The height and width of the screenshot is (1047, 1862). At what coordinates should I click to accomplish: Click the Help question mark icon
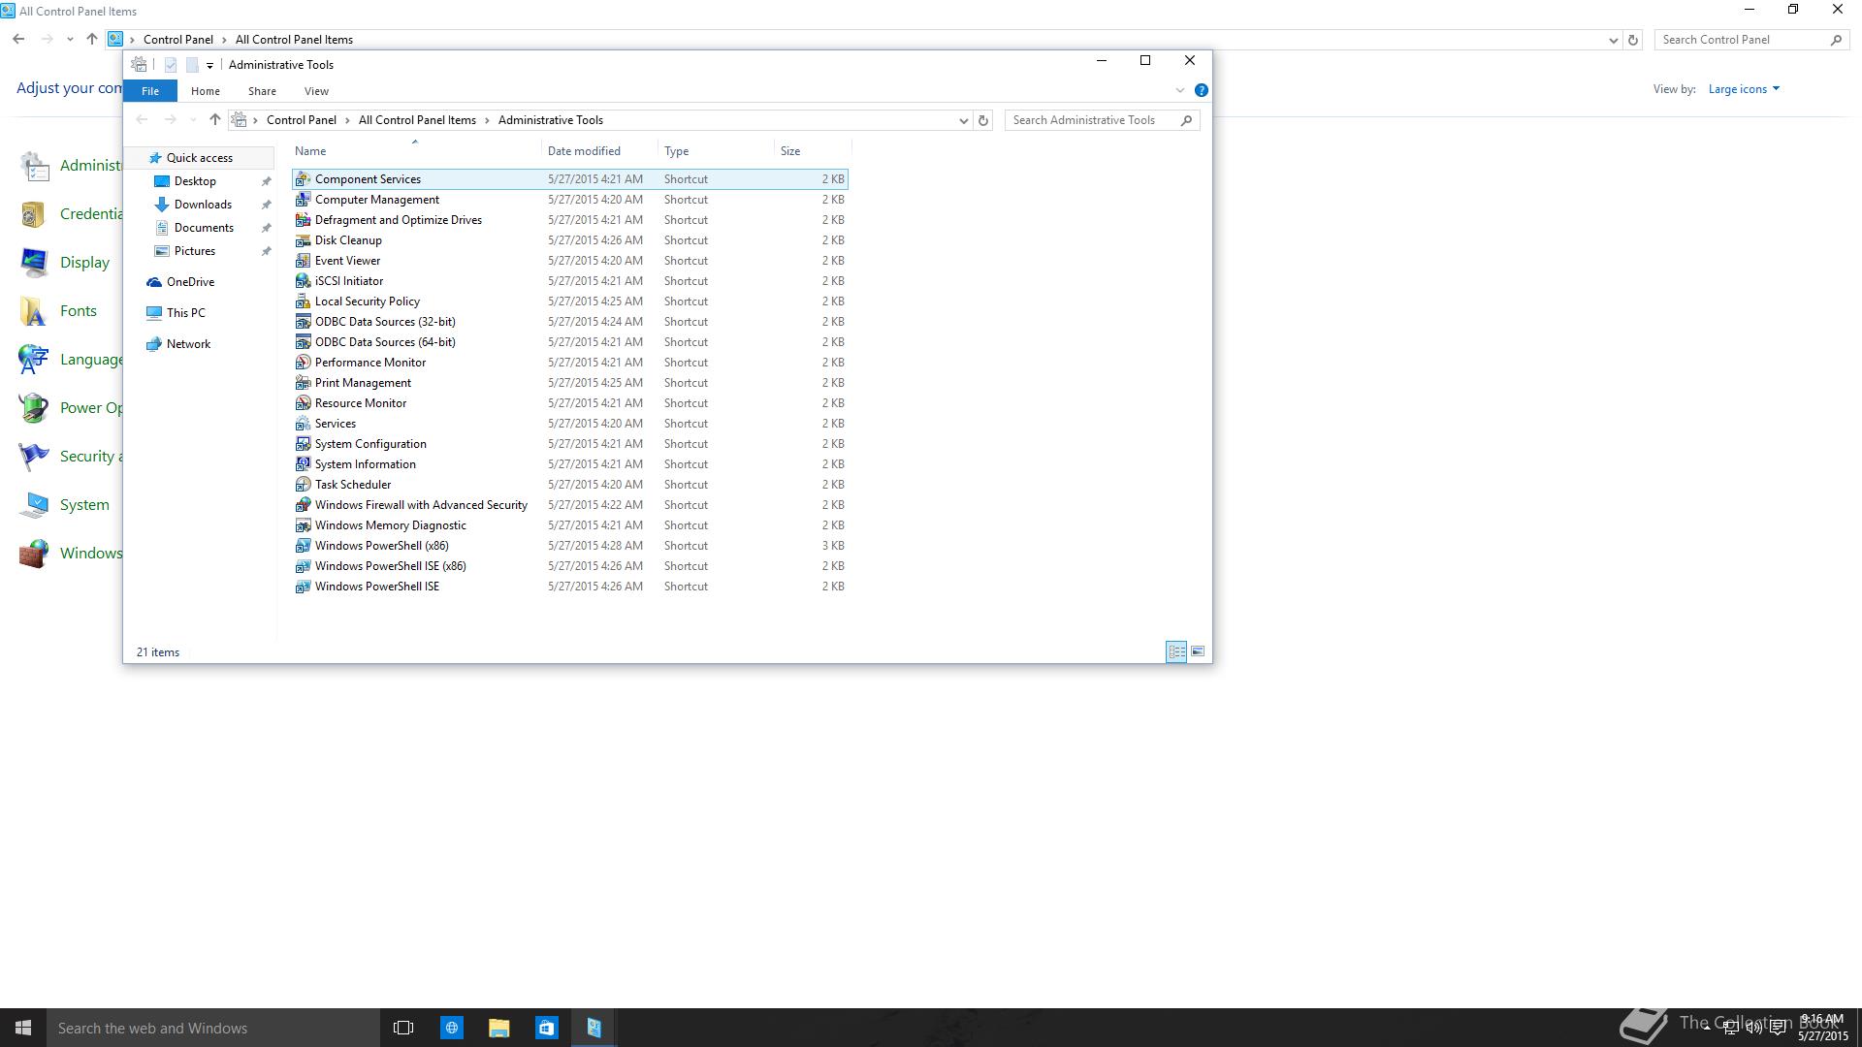pyautogui.click(x=1201, y=90)
